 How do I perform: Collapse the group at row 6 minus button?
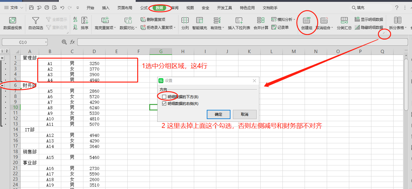(2, 85)
